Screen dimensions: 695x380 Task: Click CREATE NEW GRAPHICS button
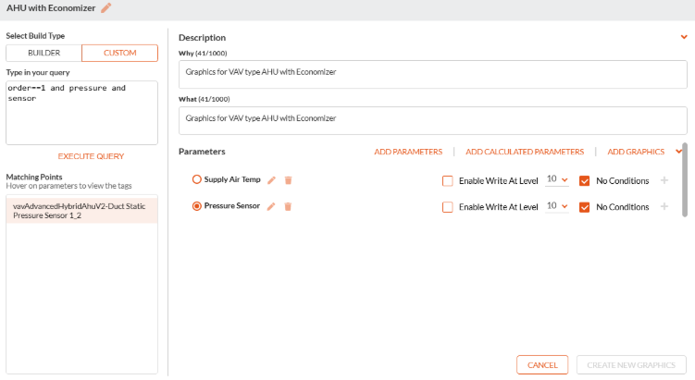(x=631, y=365)
